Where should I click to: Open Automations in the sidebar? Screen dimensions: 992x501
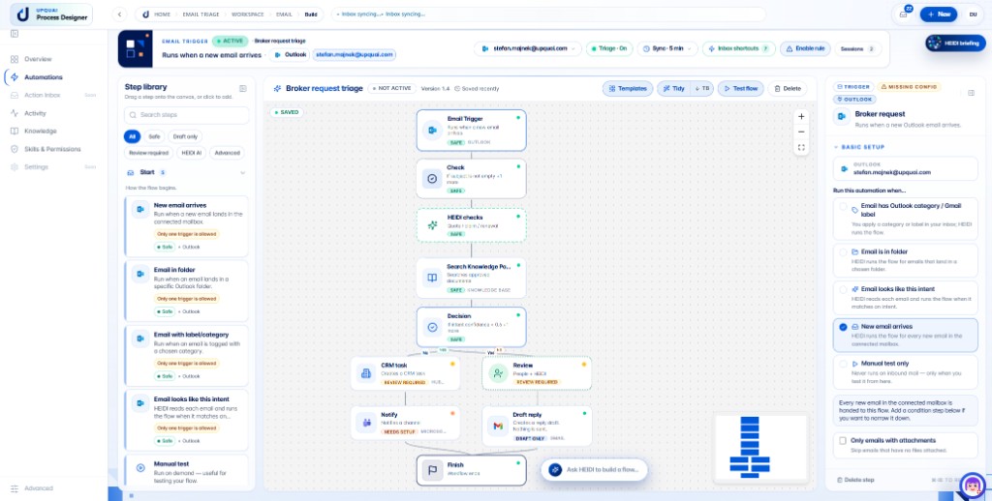pyautogui.click(x=43, y=77)
